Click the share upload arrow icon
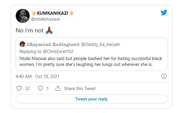 click(x=58, y=88)
